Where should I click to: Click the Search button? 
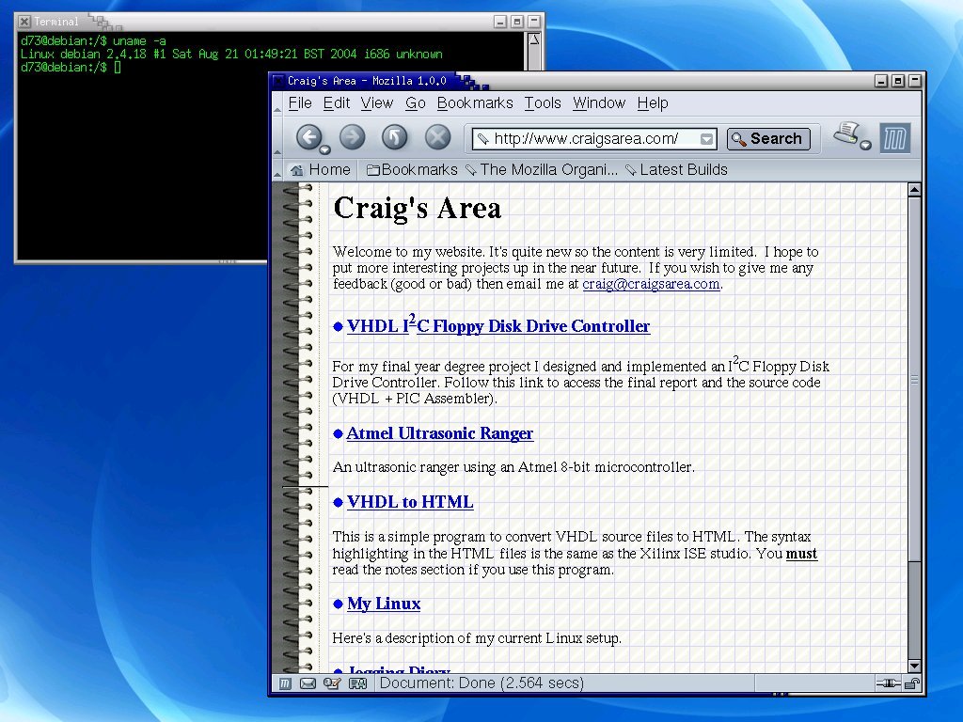(768, 139)
